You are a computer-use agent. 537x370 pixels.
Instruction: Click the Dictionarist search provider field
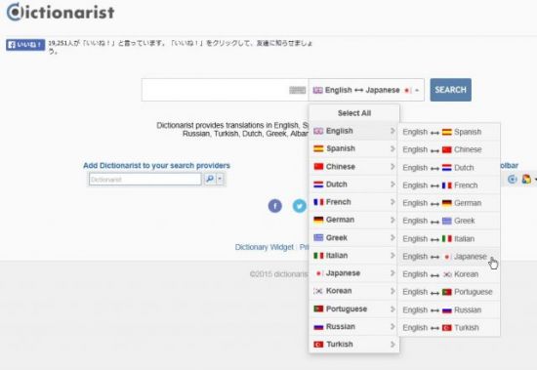[145, 180]
